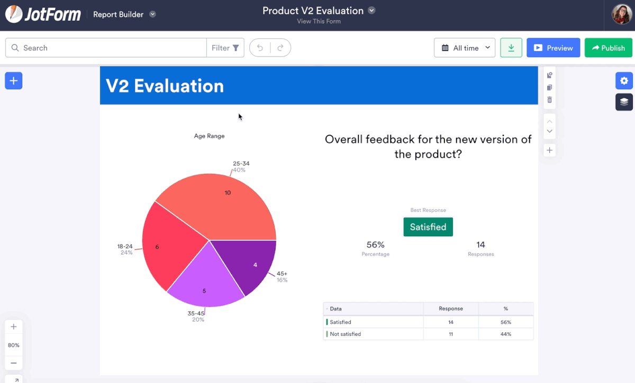This screenshot has width=635, height=383.
Task: Click the blue add element button
Action: (14, 81)
